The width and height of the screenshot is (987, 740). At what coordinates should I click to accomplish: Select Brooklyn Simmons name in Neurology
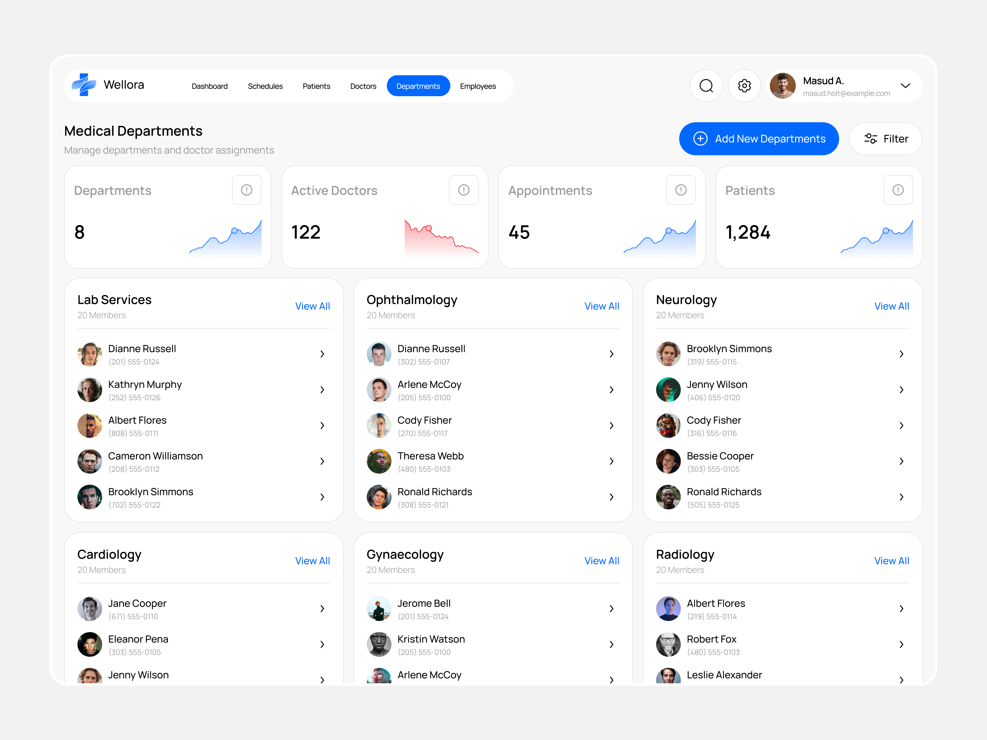pos(729,349)
